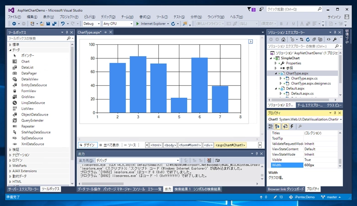357x206 pixels.
Task: Click the デザイン view button
Action: click(87, 145)
